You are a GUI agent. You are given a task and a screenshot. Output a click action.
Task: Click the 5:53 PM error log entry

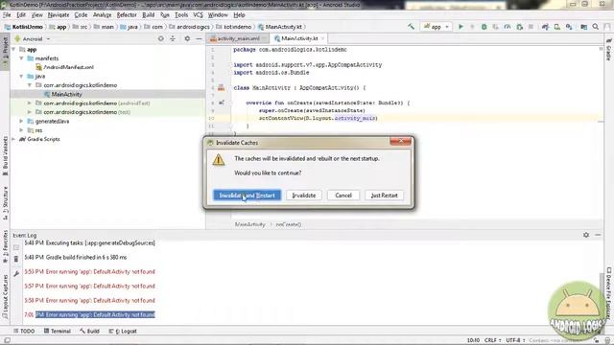pos(89,272)
